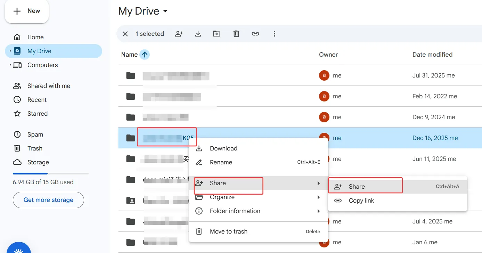Click the trash can icon in the toolbar
Viewport: 482px width, 253px height.
click(x=236, y=34)
